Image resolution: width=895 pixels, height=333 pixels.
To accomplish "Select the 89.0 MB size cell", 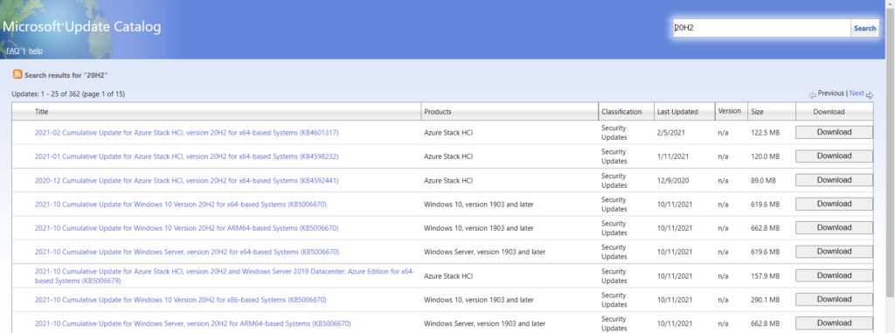I will pos(763,181).
